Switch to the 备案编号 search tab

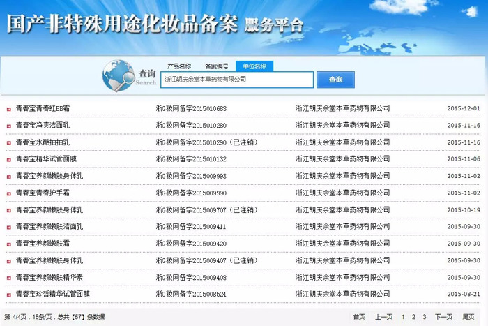(x=217, y=66)
